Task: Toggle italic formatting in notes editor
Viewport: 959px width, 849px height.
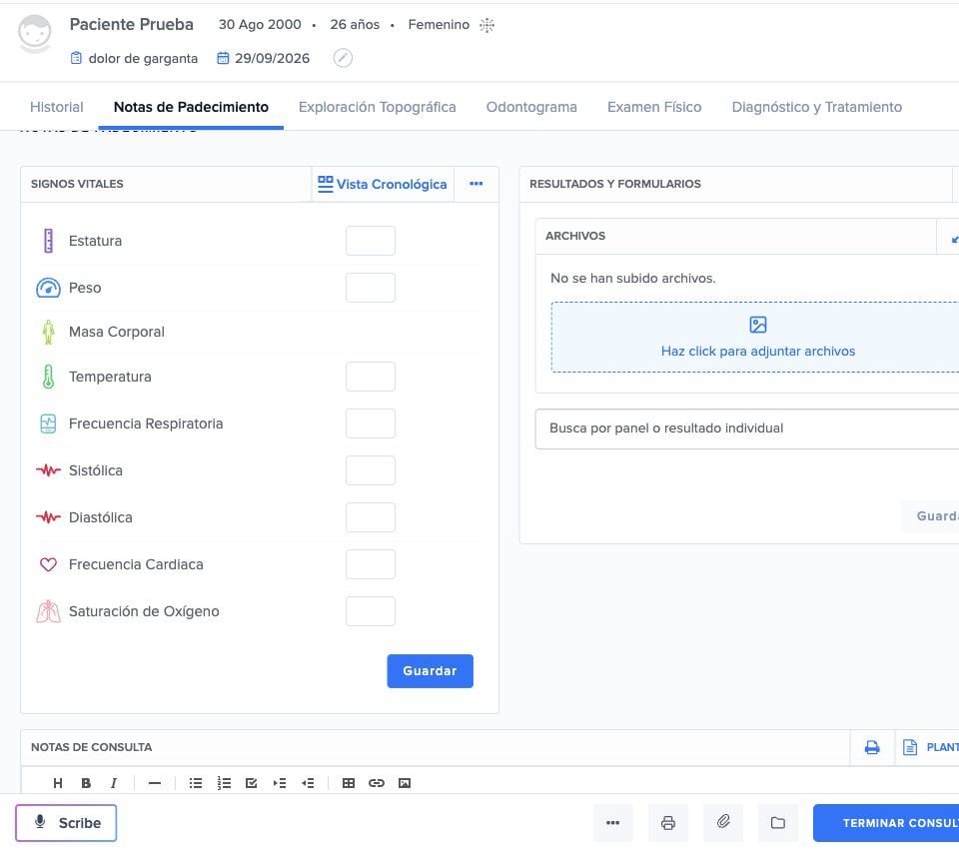Action: (113, 783)
